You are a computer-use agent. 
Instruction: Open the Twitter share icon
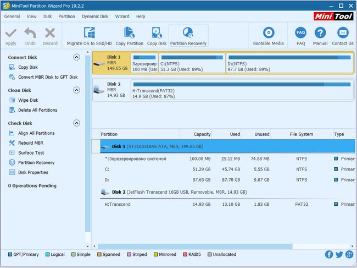[339, 254]
